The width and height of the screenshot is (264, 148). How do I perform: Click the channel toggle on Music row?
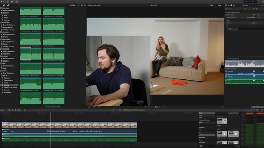tap(254, 81)
